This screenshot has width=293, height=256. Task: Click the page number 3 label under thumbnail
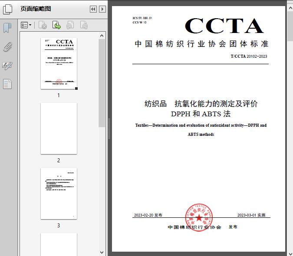[x=59, y=226]
